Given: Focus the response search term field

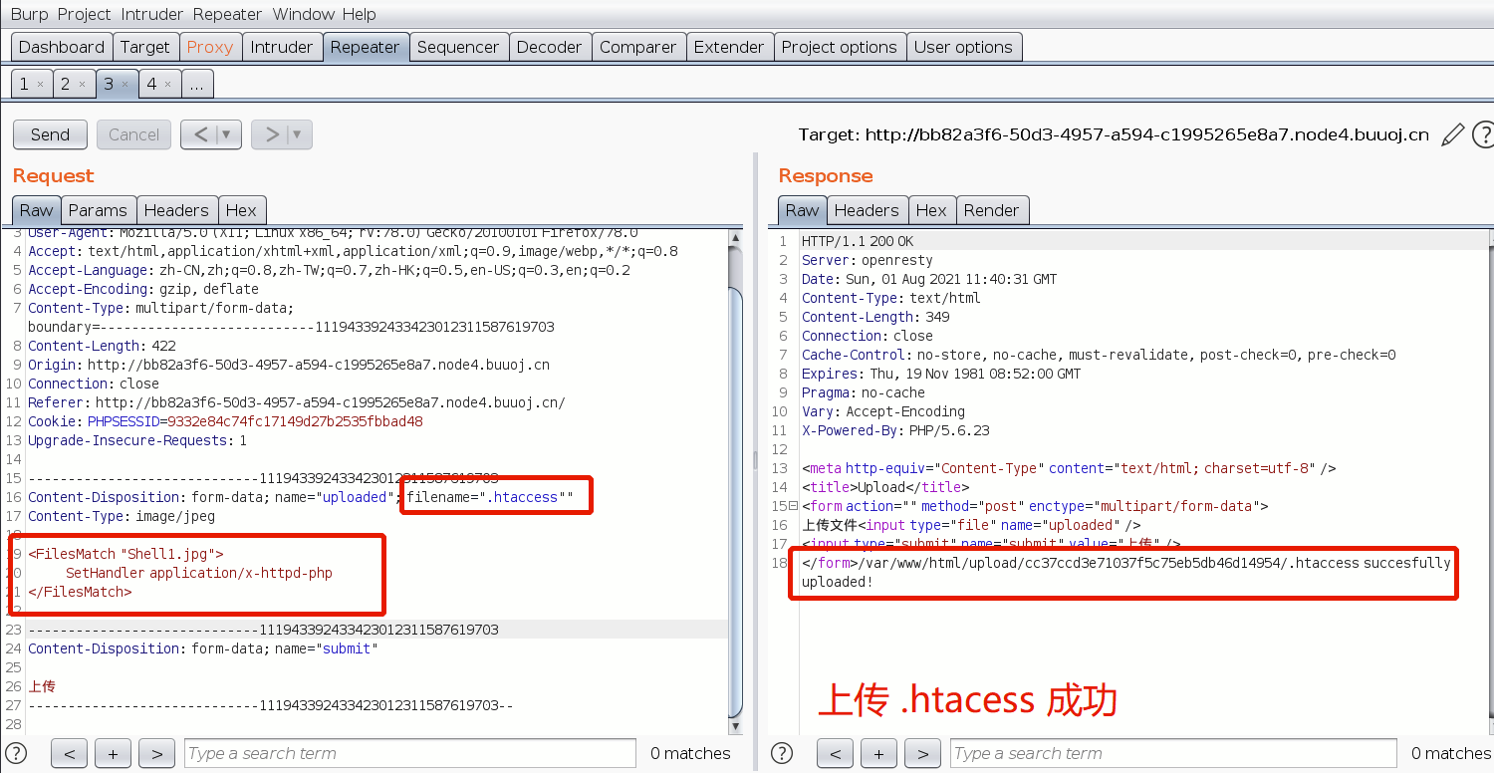Looking at the screenshot, I should point(1175,753).
